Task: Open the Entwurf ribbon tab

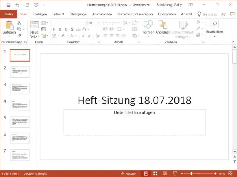Action: click(58, 14)
